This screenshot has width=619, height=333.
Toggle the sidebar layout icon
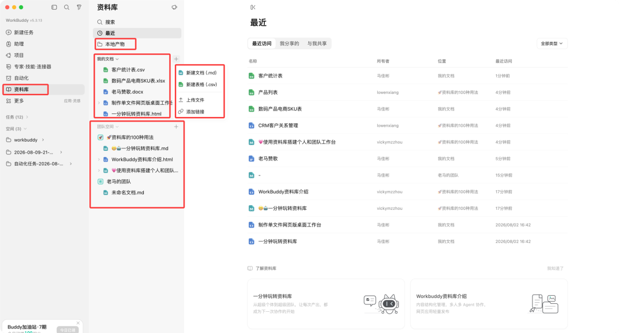54,7
